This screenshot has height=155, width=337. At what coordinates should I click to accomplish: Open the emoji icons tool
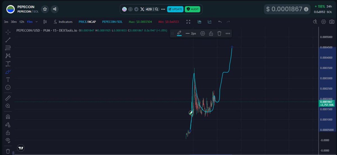pyautogui.click(x=8, y=87)
